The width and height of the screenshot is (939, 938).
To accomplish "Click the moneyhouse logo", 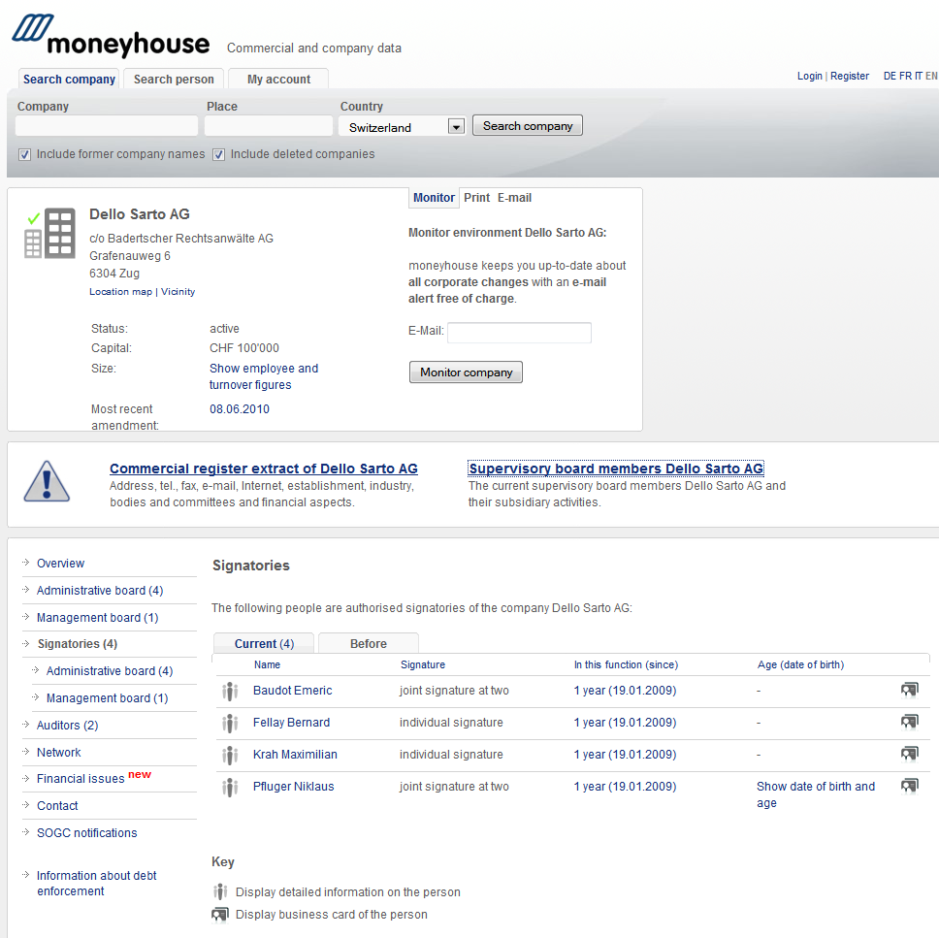I will tap(112, 37).
